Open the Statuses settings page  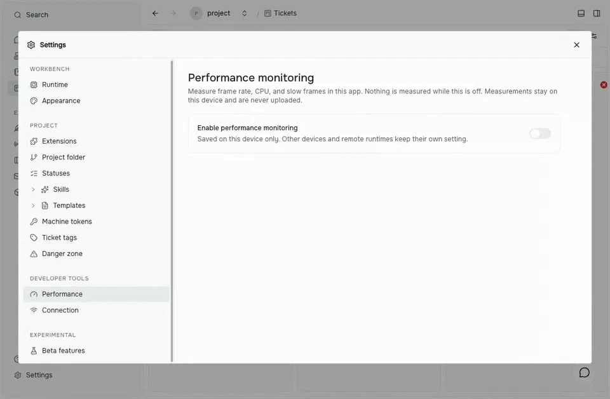tap(96, 173)
